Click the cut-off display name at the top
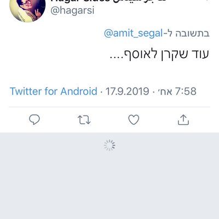The width and height of the screenshot is (219, 219). (x=108, y=1)
